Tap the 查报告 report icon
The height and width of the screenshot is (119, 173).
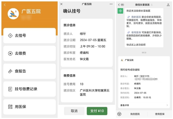click(x=10, y=71)
